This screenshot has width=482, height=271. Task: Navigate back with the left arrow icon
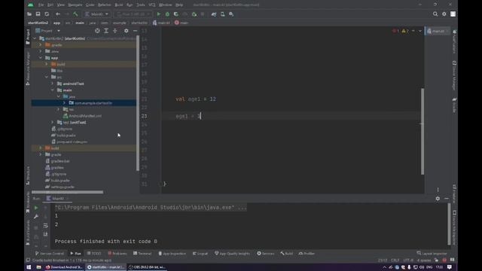(58, 14)
